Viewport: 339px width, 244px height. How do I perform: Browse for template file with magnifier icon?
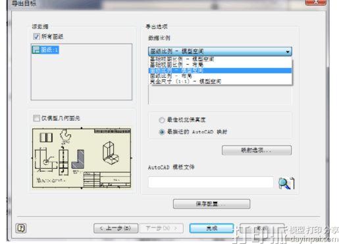[286, 183]
